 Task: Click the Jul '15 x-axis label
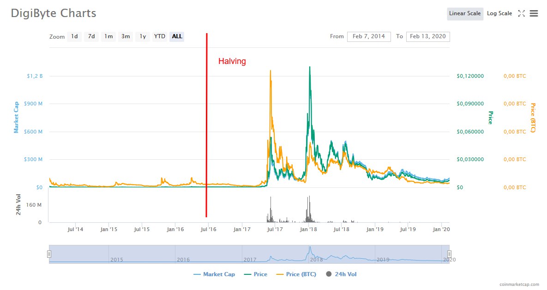pos(142,230)
